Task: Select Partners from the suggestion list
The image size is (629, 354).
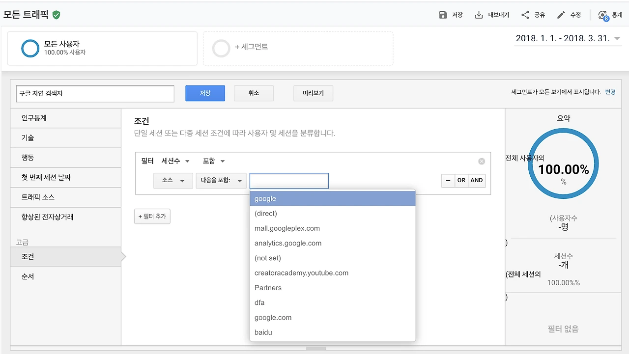Action: coord(333,288)
